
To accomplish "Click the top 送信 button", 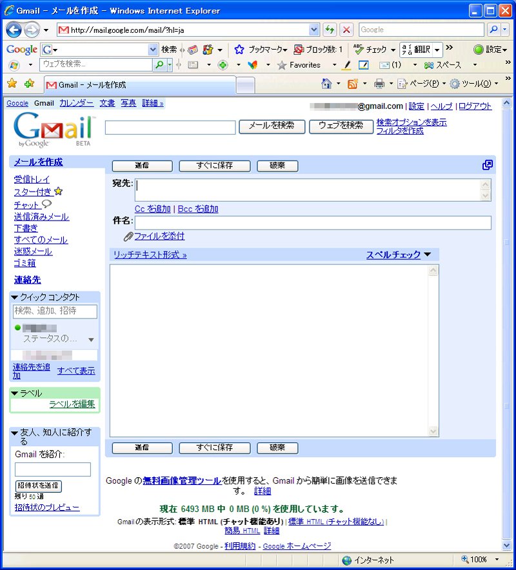I will coord(142,166).
